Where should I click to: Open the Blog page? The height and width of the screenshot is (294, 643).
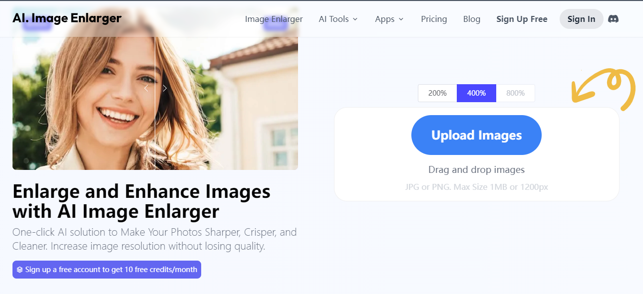point(472,19)
